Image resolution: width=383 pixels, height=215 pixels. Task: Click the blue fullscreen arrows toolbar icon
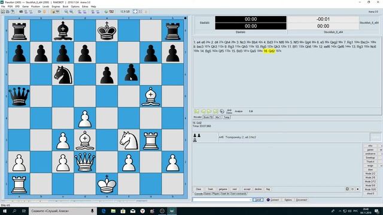(x=135, y=11)
